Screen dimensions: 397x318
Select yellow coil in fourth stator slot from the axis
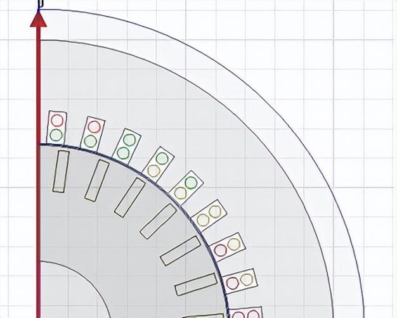coord(153,171)
